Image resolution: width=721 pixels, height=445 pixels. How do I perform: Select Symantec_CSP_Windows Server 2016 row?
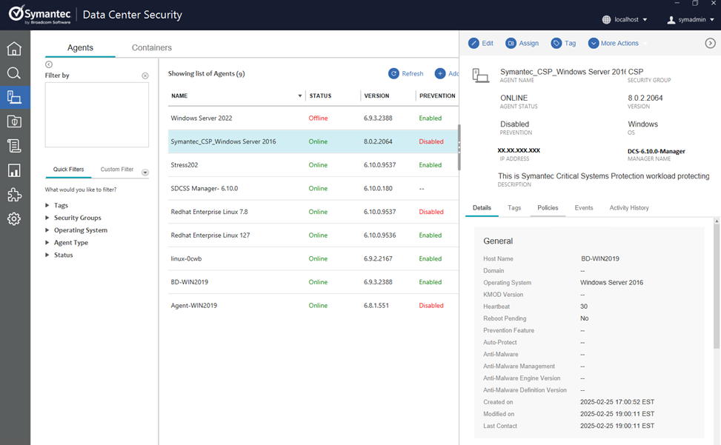(x=313, y=141)
